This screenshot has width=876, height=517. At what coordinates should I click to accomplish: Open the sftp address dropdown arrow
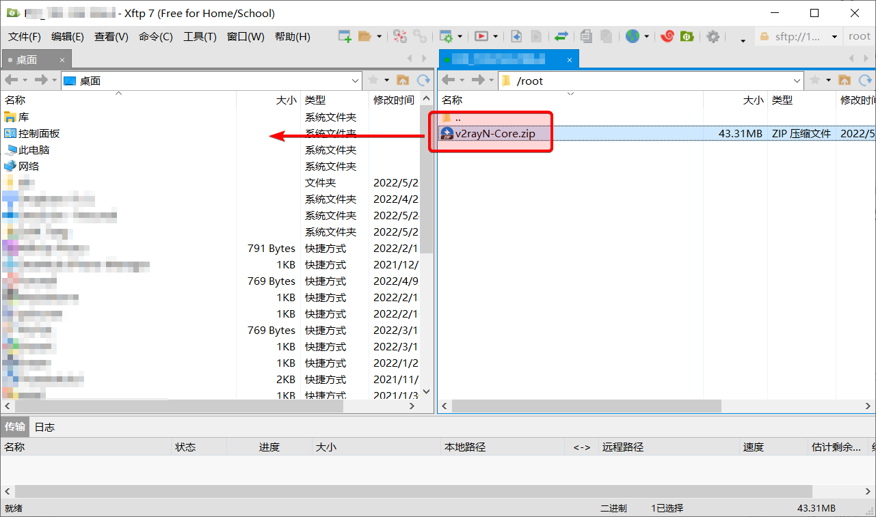tap(834, 37)
